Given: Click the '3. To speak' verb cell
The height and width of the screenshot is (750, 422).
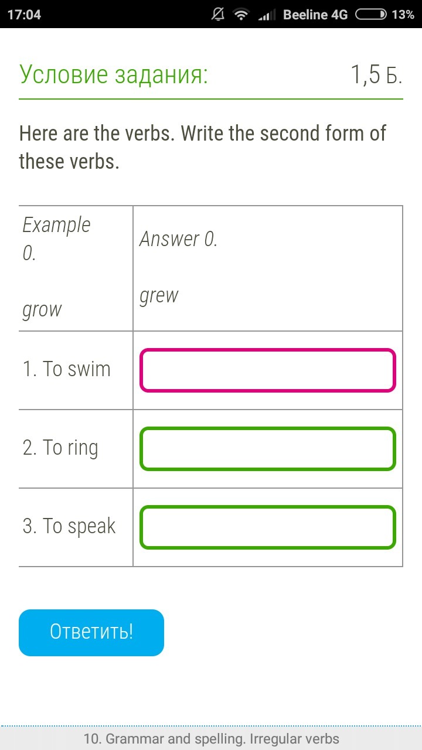Looking at the screenshot, I should pos(69,527).
